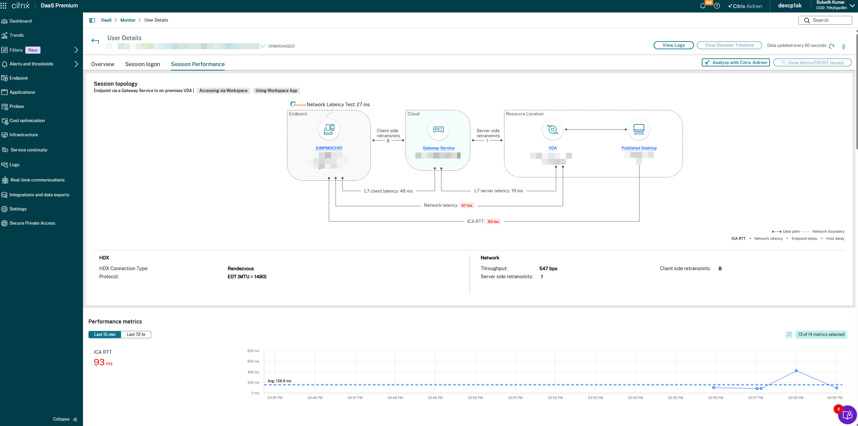
Task: Switch to the Session logon tab
Action: 142,64
